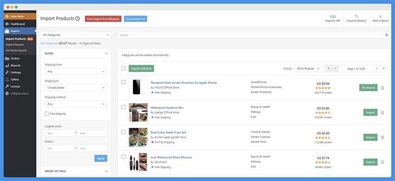Open options menu for Waterproof Eyebrow Pen
This screenshot has width=395, height=181.
click(x=382, y=112)
